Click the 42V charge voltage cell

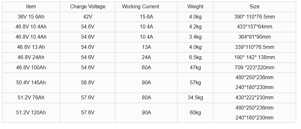pyautogui.click(x=87, y=17)
